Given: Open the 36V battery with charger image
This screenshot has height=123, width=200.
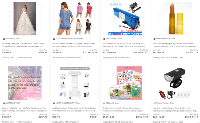Looking at the screenshot, I should point(125,19).
